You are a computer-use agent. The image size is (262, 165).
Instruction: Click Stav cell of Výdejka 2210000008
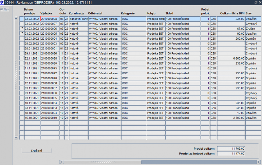[253, 19]
